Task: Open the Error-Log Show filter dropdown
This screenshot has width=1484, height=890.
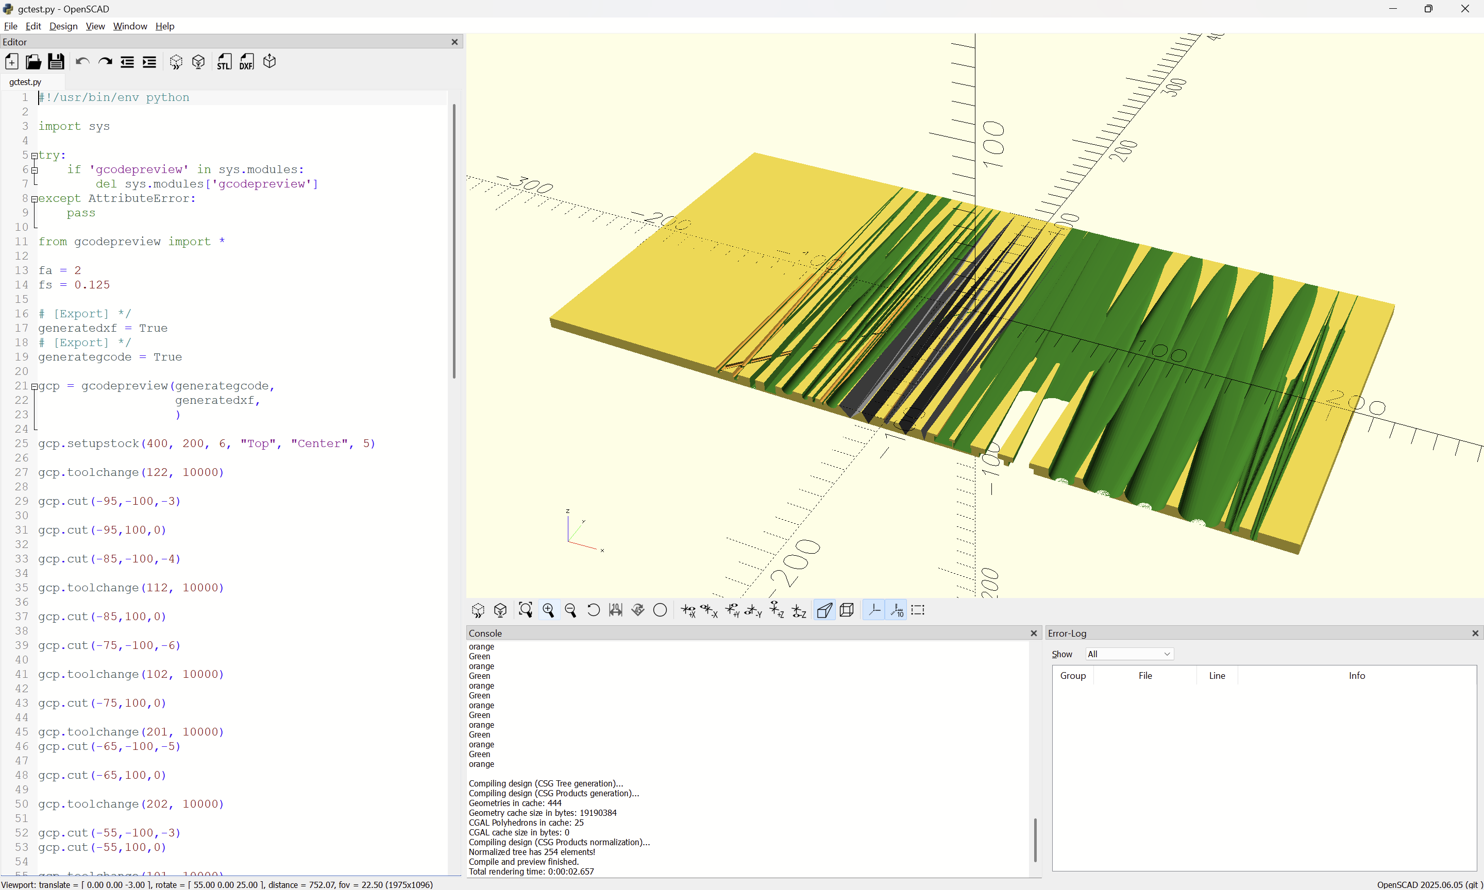Action: (1129, 654)
